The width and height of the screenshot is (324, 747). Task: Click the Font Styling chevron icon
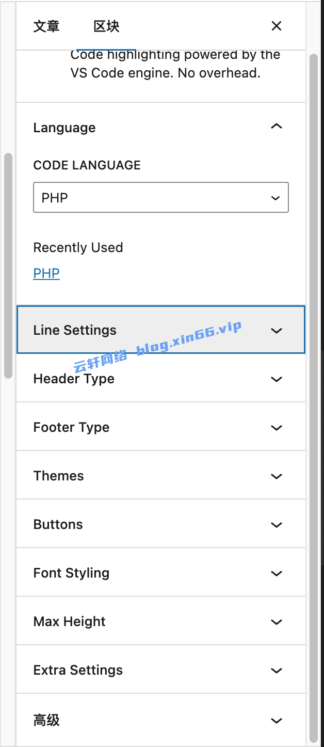pyautogui.click(x=277, y=573)
